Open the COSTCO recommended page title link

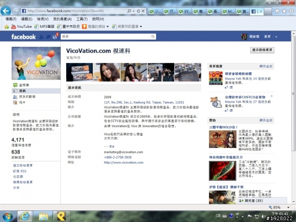point(245,97)
